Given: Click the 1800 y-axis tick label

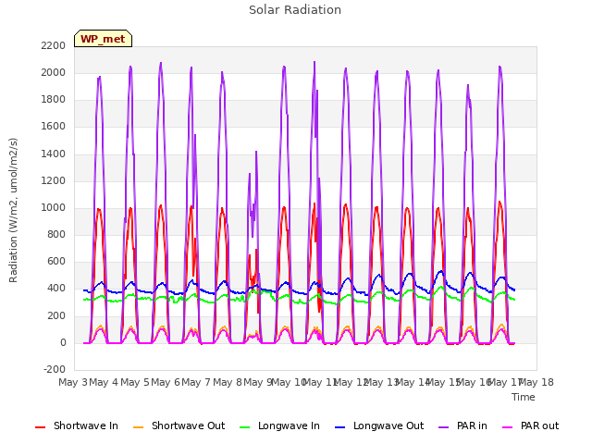Looking at the screenshot, I should [54, 100].
